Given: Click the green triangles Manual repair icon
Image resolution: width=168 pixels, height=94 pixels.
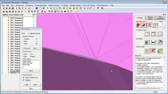Looking at the screenshot, I should (160, 51).
